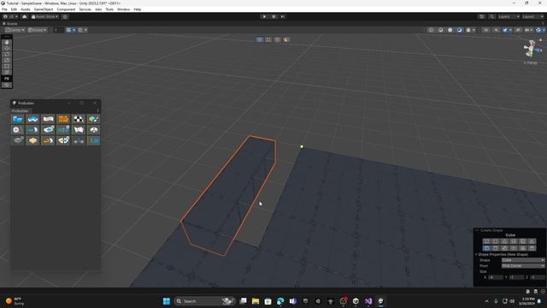Select the ProBuilder tab in the floating window
The height and width of the screenshot is (308, 547).
tap(21, 110)
